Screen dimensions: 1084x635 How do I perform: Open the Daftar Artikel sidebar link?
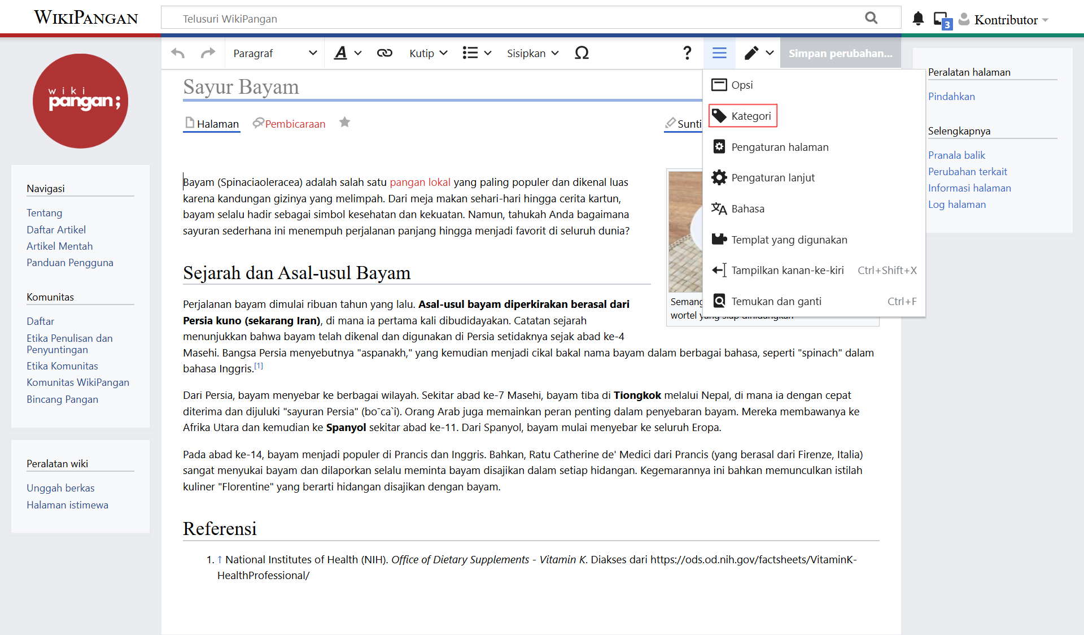point(56,229)
